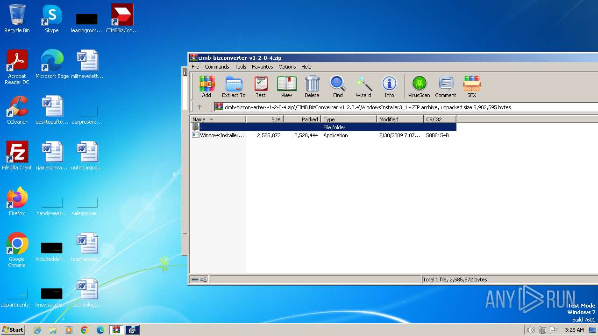Click the WinRAR window title bar
Viewport: 598px width, 336px height.
(x=392, y=58)
